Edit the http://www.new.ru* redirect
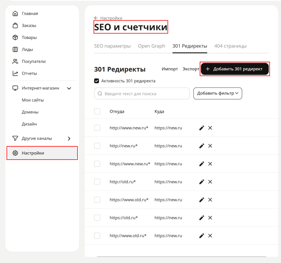Image resolution: width=281 pixels, height=263 pixels. [202, 128]
